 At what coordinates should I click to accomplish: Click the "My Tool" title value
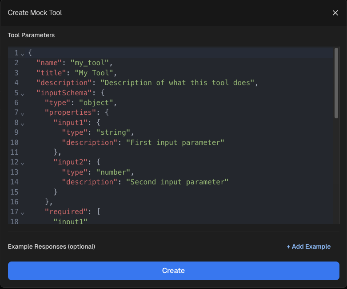pyautogui.click(x=94, y=73)
